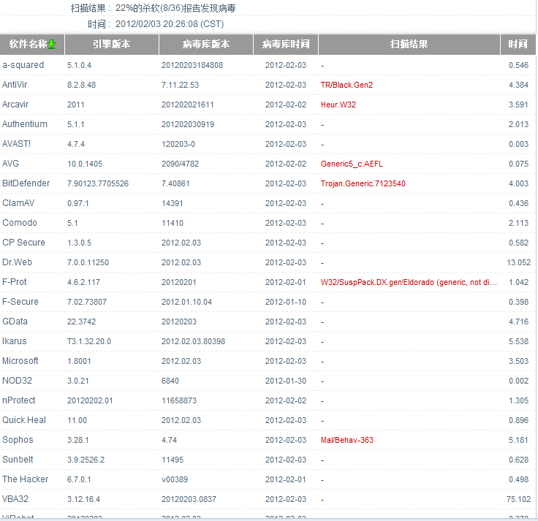Click the BitDefender software name

[26, 183]
